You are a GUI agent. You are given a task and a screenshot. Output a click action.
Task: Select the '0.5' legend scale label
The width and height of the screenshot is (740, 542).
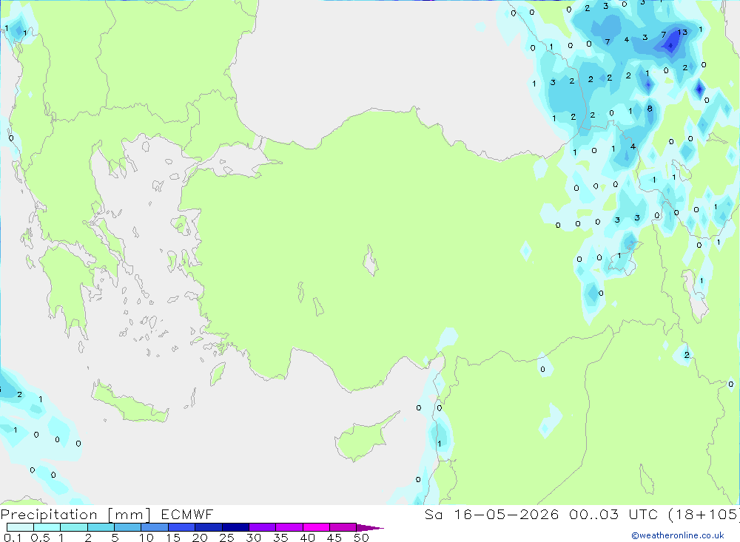click(x=40, y=538)
